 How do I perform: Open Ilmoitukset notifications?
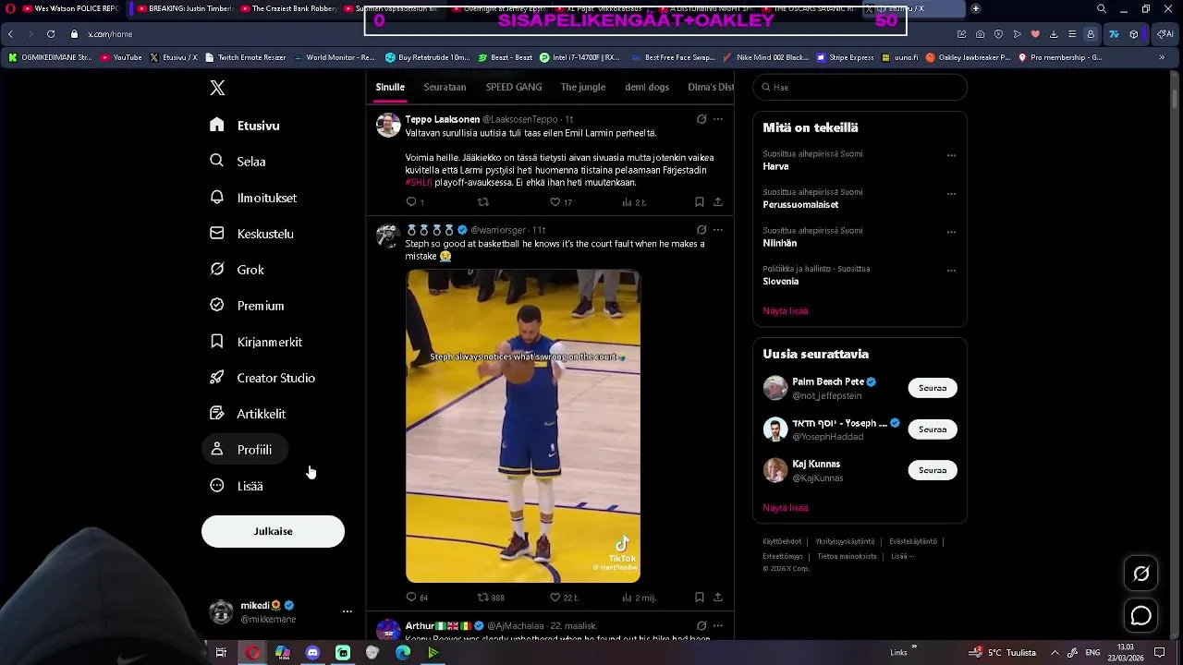254,198
